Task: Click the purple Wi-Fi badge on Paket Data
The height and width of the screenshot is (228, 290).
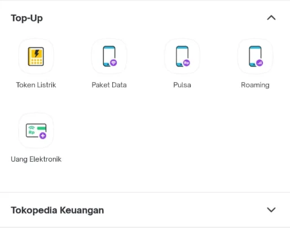Action: (113, 62)
